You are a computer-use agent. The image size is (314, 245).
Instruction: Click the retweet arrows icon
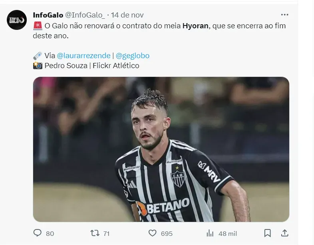click(95, 233)
